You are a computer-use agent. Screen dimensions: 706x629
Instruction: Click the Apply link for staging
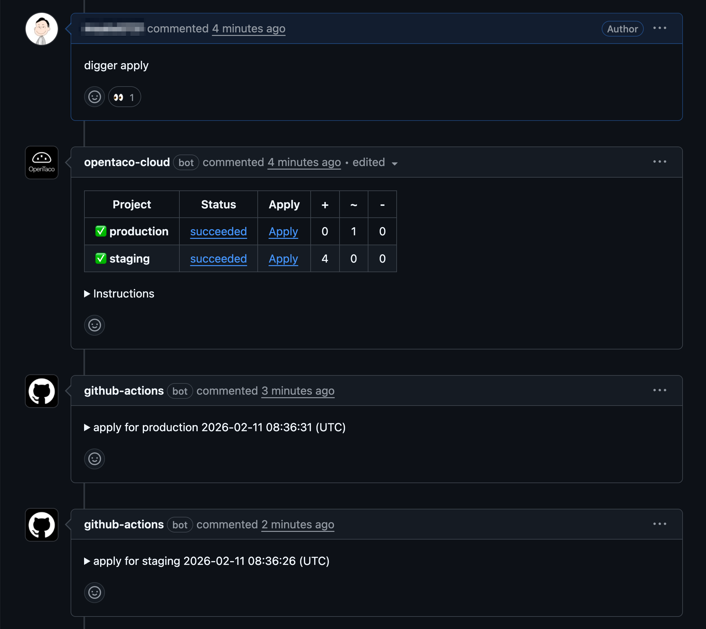[283, 258]
